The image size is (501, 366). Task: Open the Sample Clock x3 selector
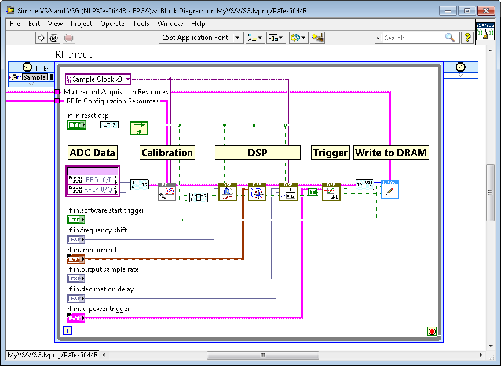98,79
